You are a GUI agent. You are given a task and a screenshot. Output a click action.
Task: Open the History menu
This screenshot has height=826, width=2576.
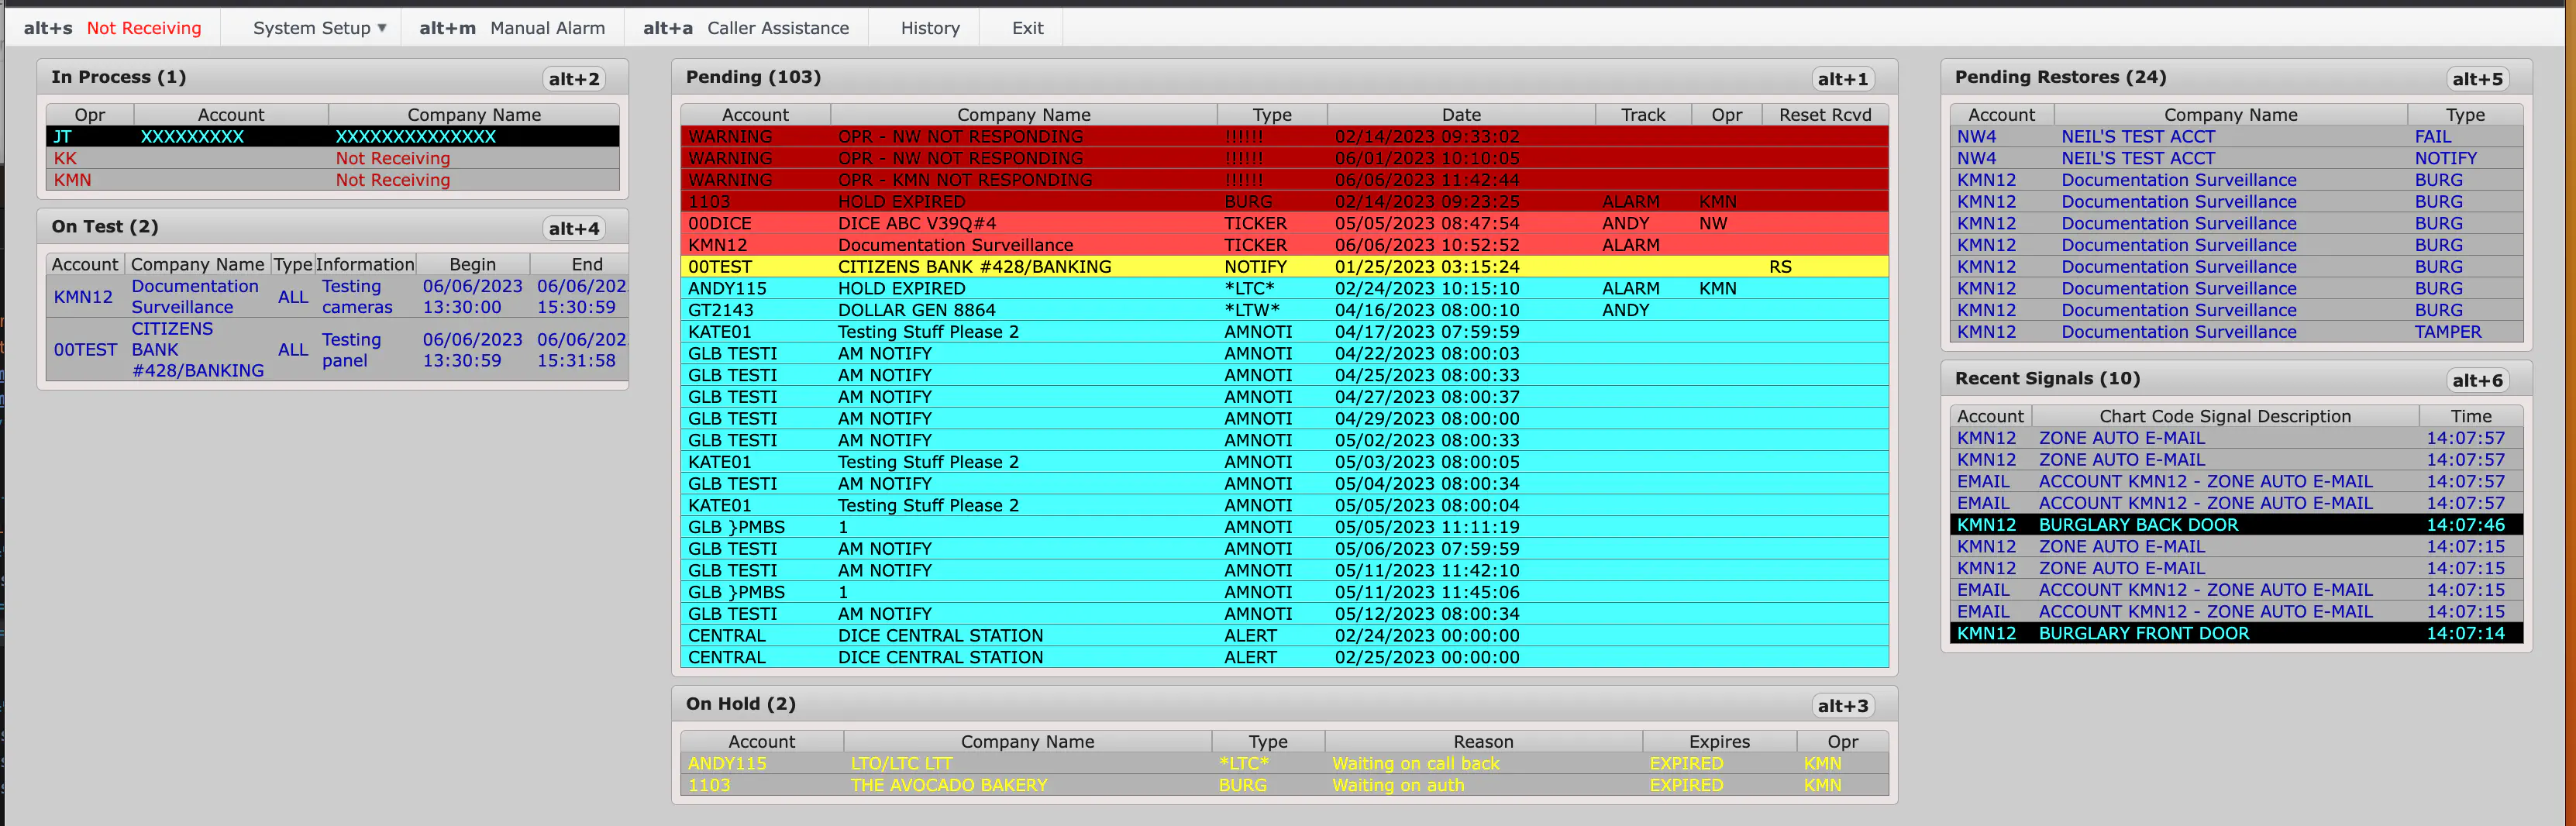tap(930, 28)
